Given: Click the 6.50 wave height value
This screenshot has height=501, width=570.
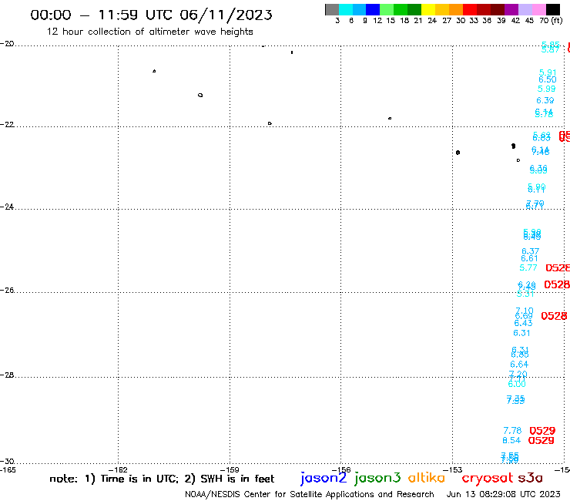Looking at the screenshot, I should click(548, 79).
